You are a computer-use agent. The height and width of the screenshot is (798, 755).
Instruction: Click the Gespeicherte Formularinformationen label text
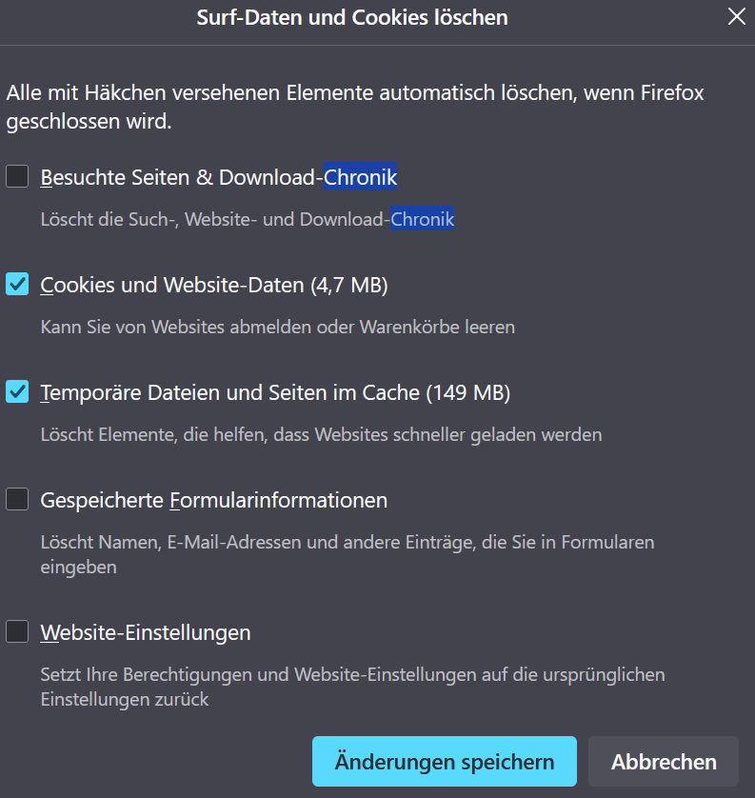[x=213, y=500]
